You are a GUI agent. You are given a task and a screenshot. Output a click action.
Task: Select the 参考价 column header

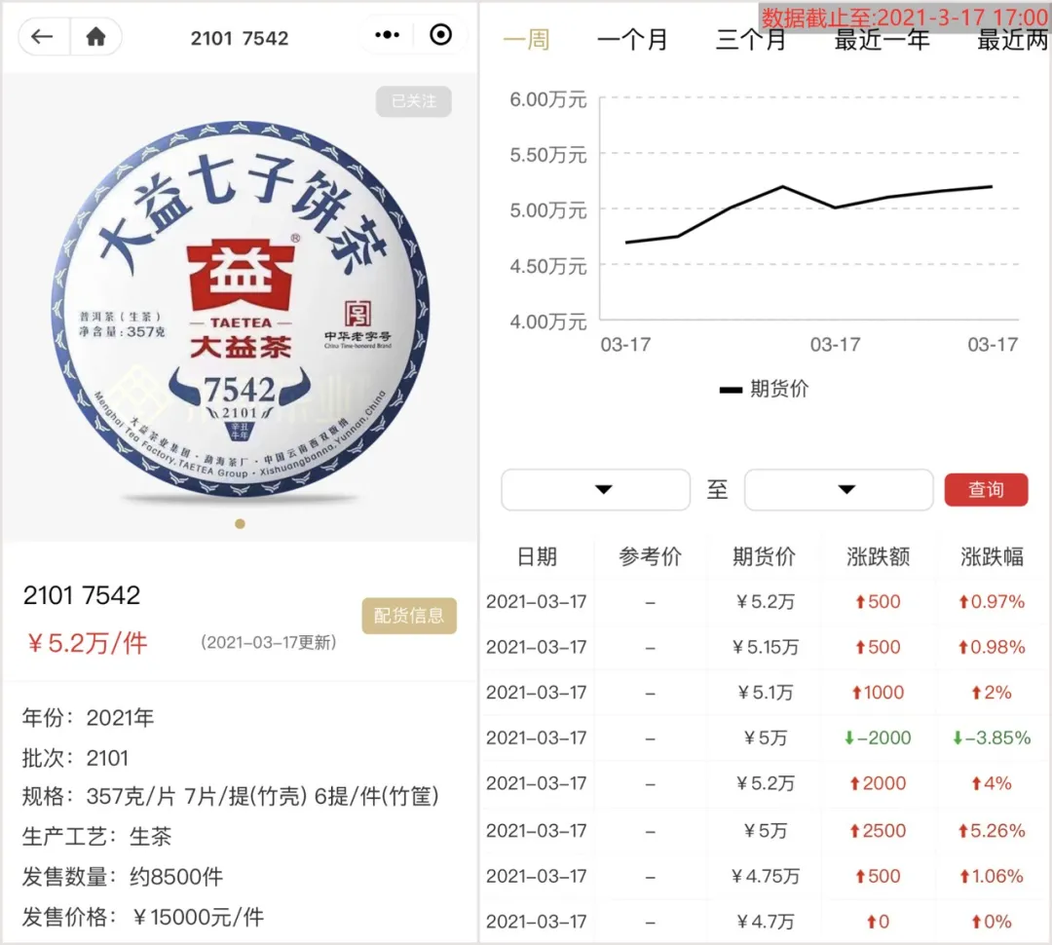(x=650, y=556)
